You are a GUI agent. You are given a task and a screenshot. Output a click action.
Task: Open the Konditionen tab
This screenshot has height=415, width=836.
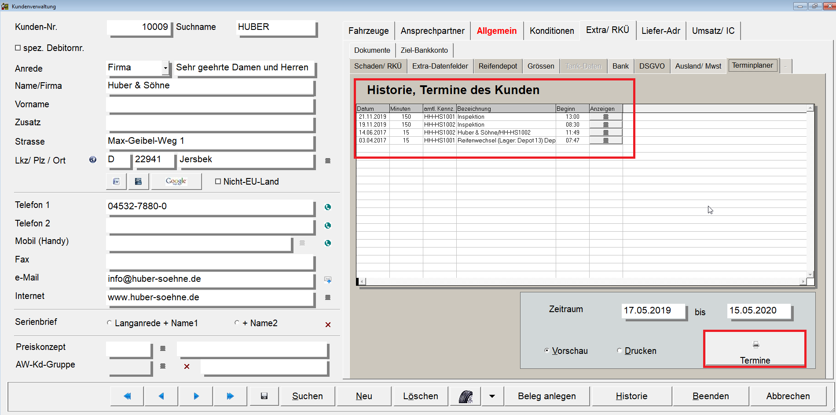[552, 31]
